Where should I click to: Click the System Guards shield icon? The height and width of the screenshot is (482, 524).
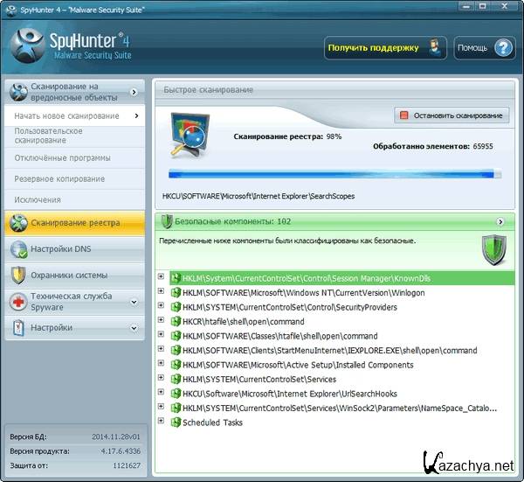tap(18, 276)
